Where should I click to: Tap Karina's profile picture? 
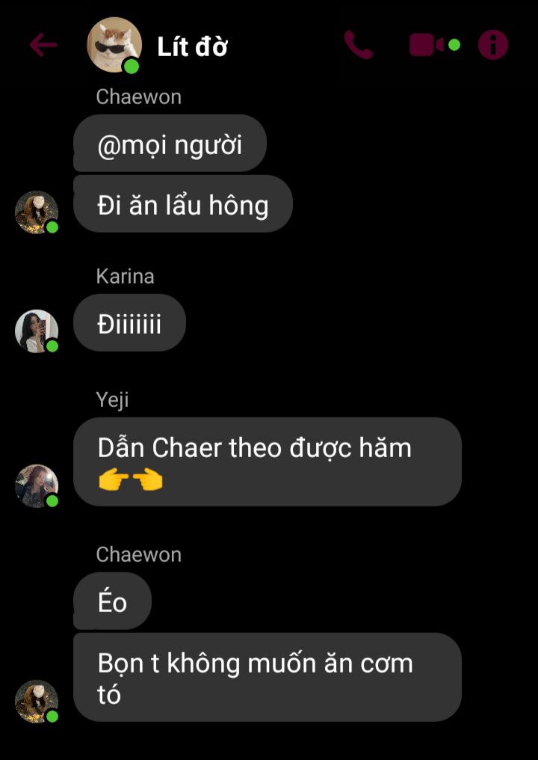(x=37, y=331)
